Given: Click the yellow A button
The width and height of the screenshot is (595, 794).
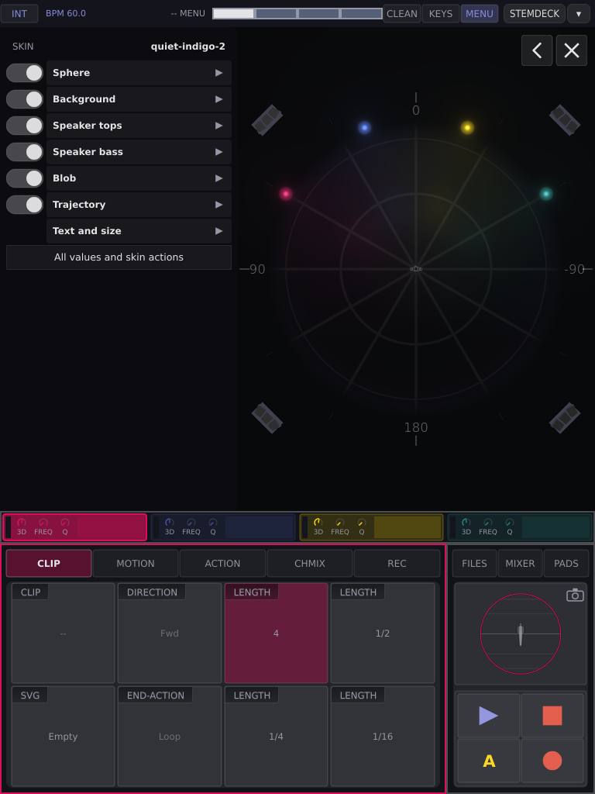Looking at the screenshot, I should pos(488,761).
